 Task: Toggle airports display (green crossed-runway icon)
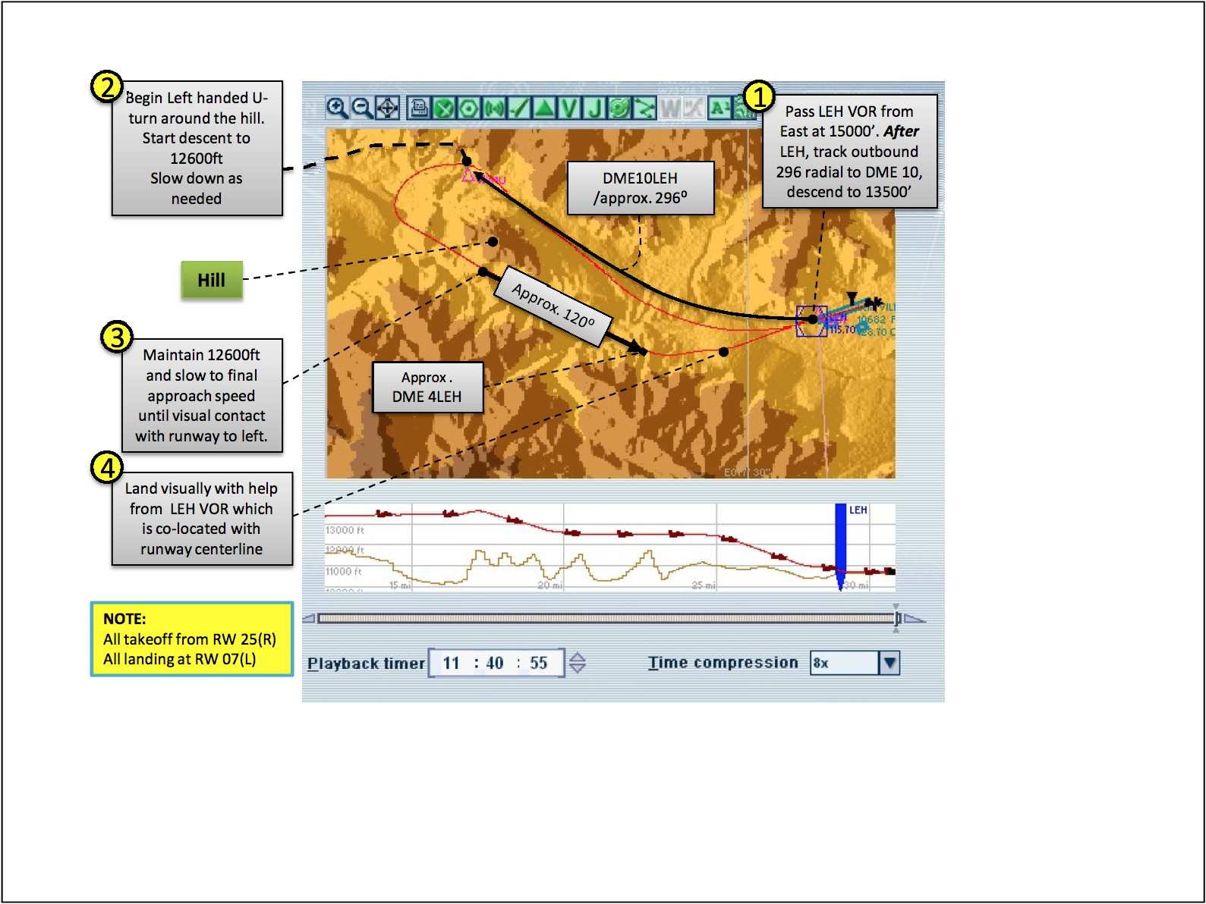coord(444,108)
